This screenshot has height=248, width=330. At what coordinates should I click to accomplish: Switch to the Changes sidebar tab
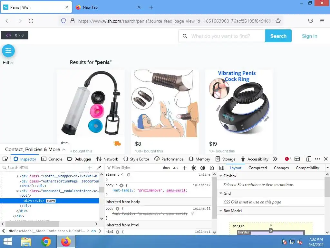[281, 168]
